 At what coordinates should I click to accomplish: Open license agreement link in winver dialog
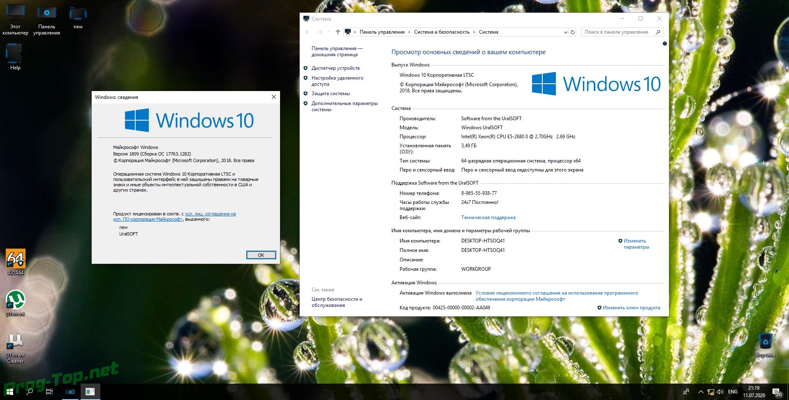174,217
